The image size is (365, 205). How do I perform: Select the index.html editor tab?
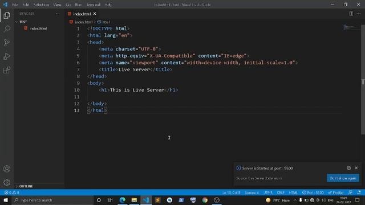[x=82, y=14]
